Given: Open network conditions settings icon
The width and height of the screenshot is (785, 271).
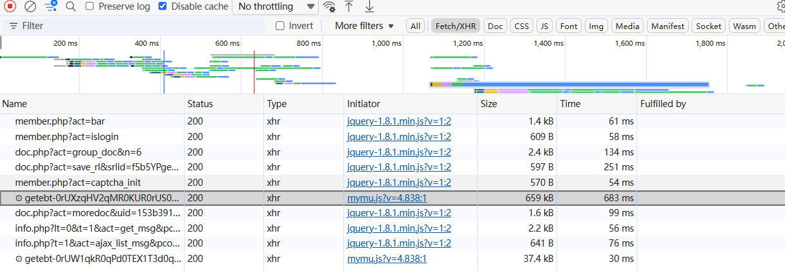Looking at the screenshot, I should tap(329, 6).
